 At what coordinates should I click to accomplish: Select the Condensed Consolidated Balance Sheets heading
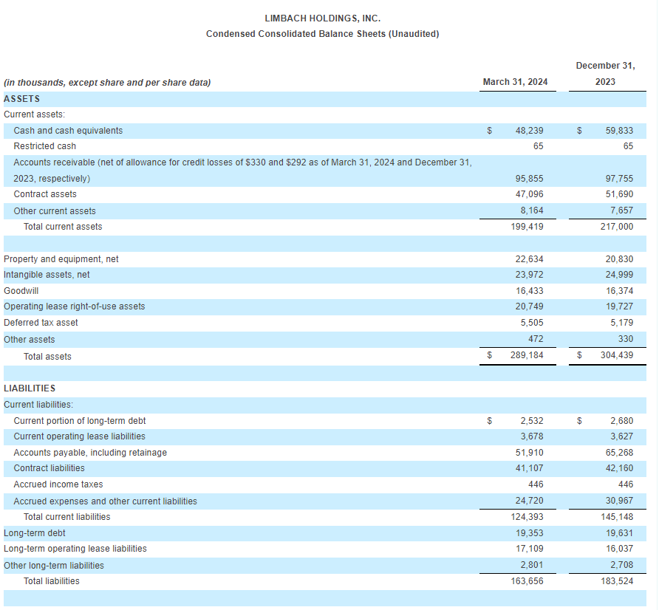tap(322, 34)
